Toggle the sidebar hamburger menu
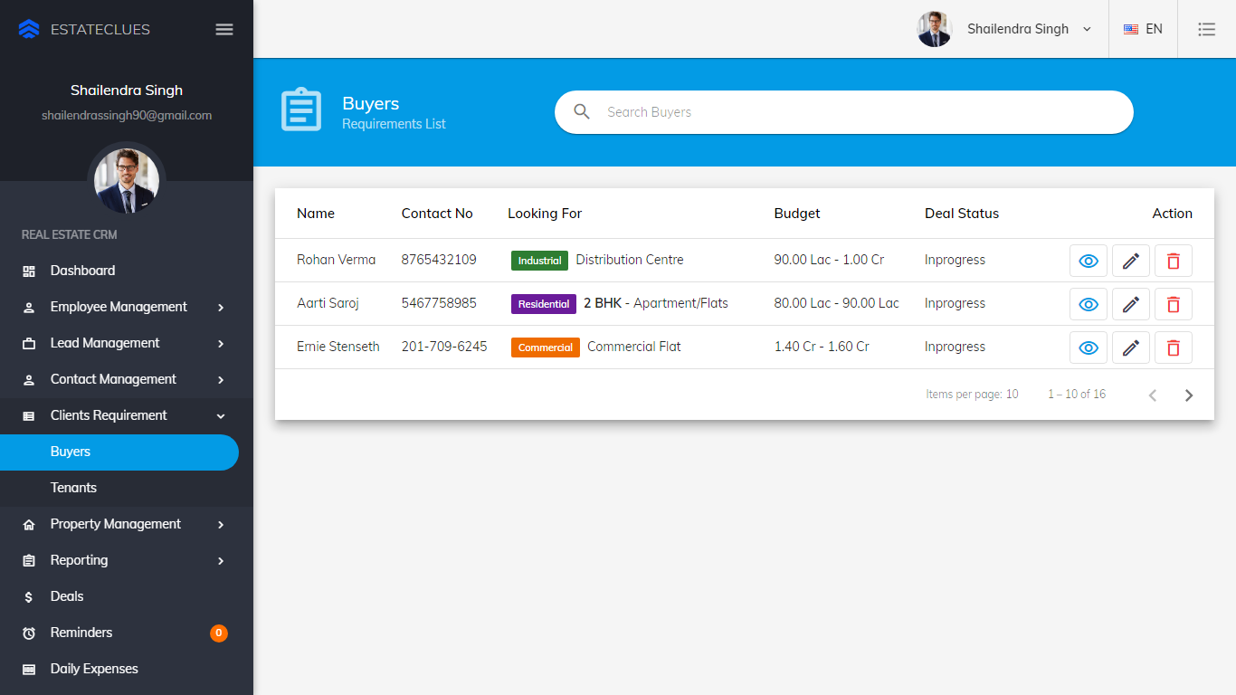Screen dimensions: 1236x695 point(224,29)
